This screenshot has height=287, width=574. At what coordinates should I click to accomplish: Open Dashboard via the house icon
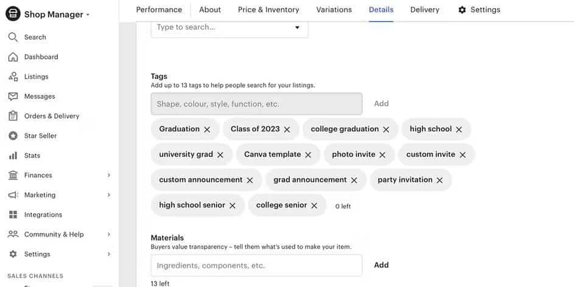pyautogui.click(x=13, y=57)
